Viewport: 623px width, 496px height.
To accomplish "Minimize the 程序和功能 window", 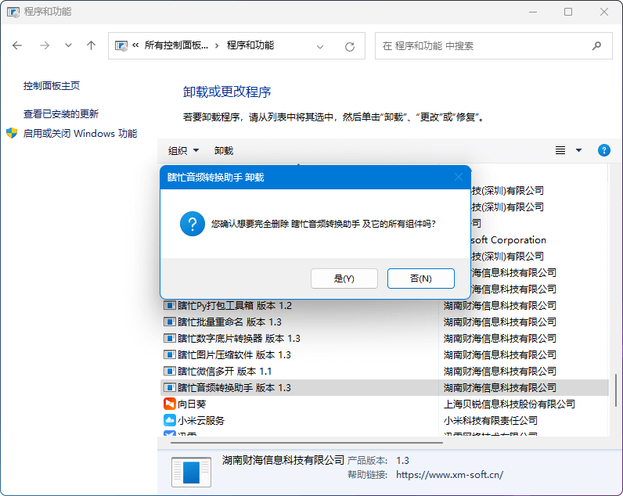I will click(533, 12).
